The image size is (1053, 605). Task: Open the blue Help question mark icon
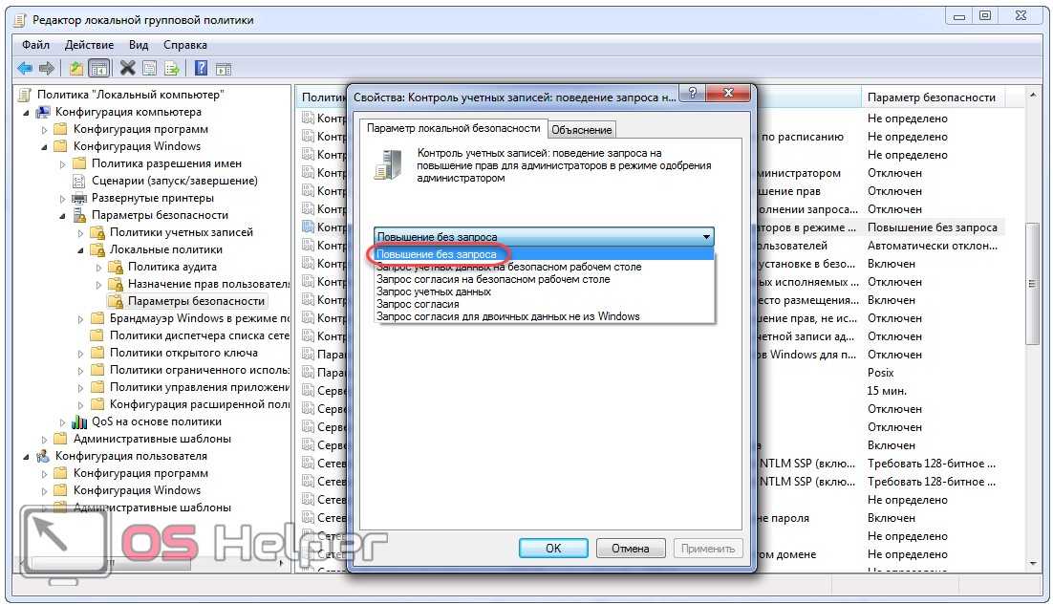[201, 68]
